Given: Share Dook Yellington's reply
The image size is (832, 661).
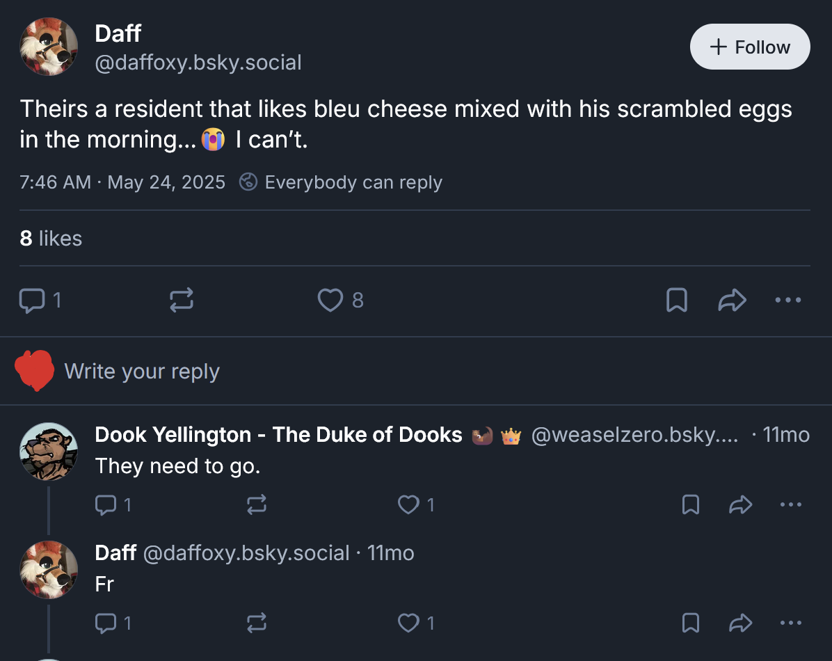Looking at the screenshot, I should pos(740,504).
